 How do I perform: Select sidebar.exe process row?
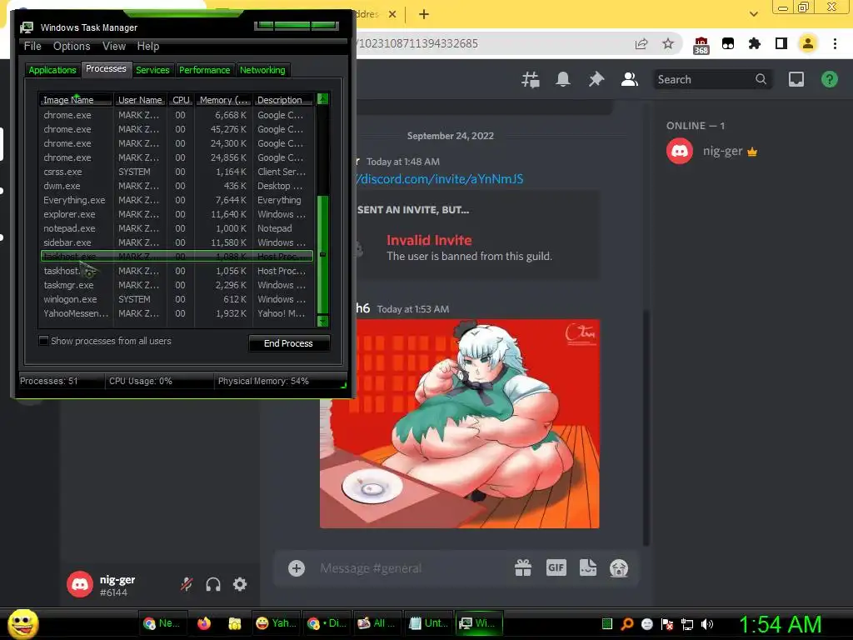pyautogui.click(x=177, y=242)
